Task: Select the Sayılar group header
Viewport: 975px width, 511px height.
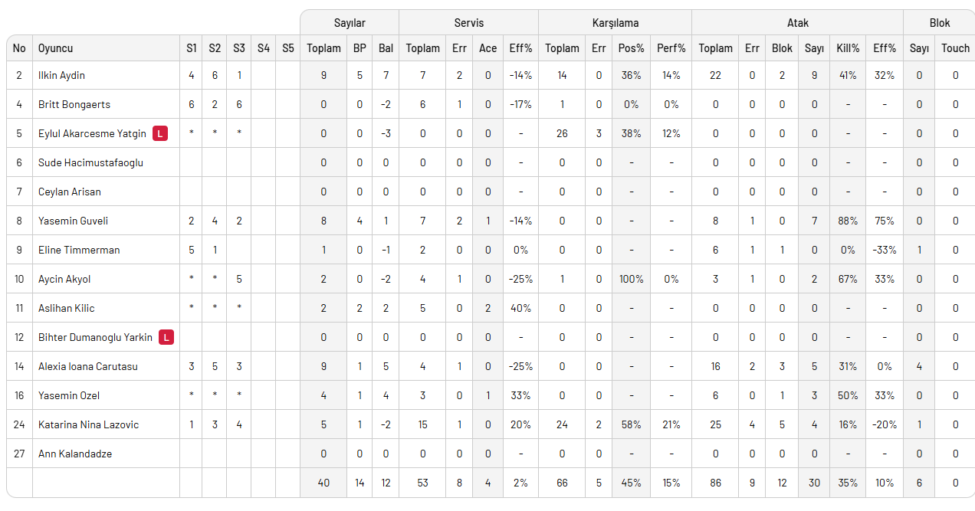Action: click(350, 23)
